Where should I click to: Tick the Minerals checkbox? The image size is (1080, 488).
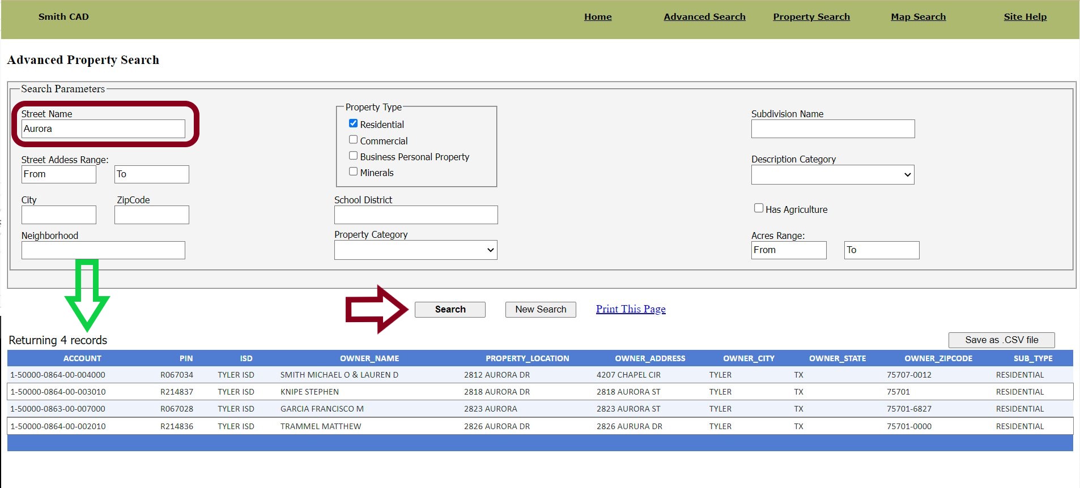(353, 172)
